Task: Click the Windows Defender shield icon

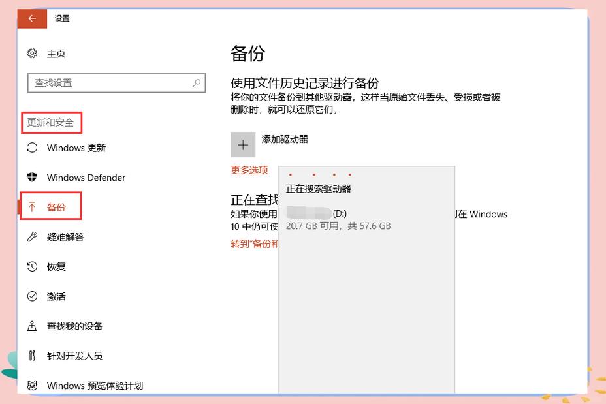Action: [32, 178]
